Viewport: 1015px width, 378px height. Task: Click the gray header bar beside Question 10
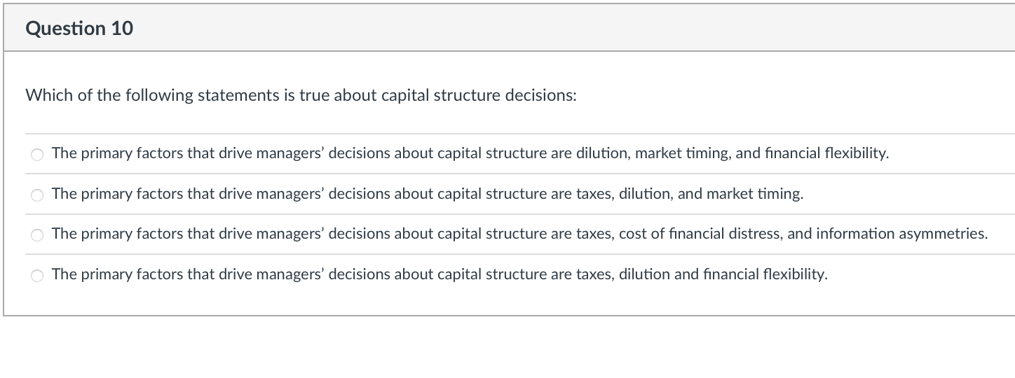tap(561, 29)
